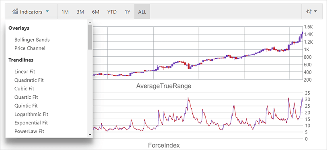Select the ALL time range
This screenshot has height=150, width=327.
tap(142, 12)
